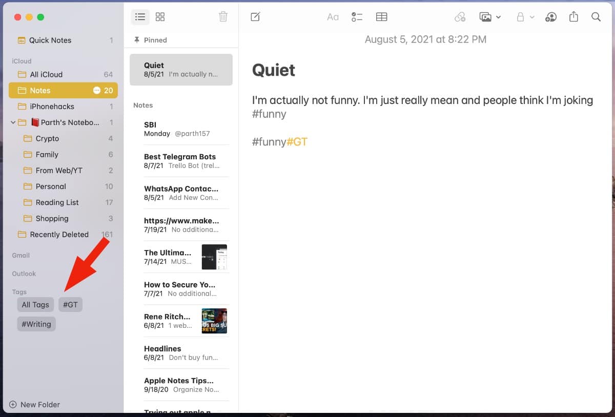Image resolution: width=615 pixels, height=417 pixels.
Task: Add a table to the note
Action: (381, 17)
